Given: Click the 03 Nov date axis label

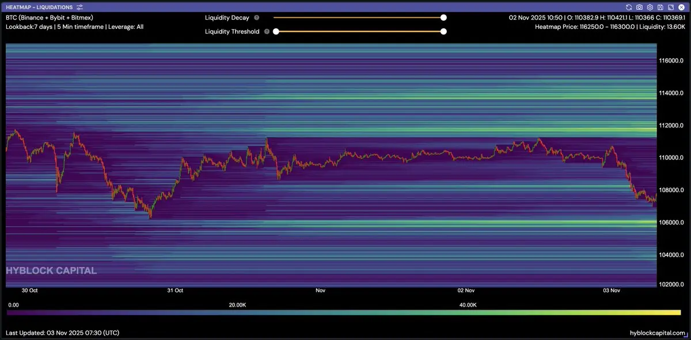Looking at the screenshot, I should coord(612,291).
